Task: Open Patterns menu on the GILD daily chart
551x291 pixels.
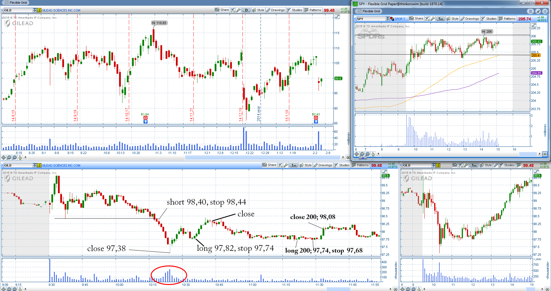Action: click(313, 10)
